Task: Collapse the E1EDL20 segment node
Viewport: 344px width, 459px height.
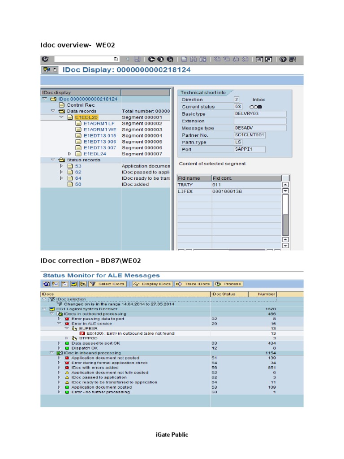Action: (61, 117)
